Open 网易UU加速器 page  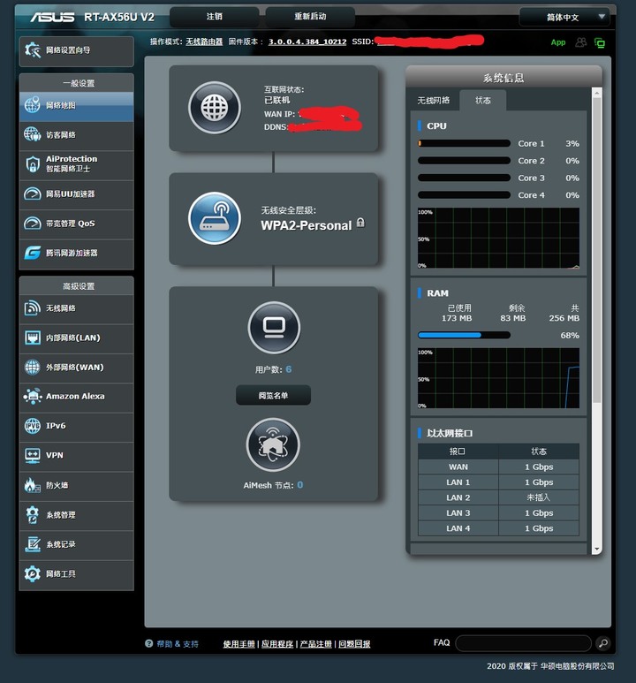click(76, 194)
